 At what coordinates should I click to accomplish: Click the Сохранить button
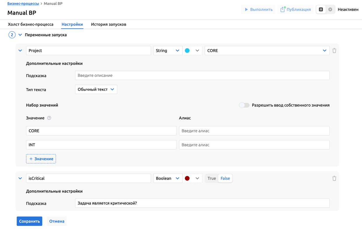pyautogui.click(x=29, y=221)
